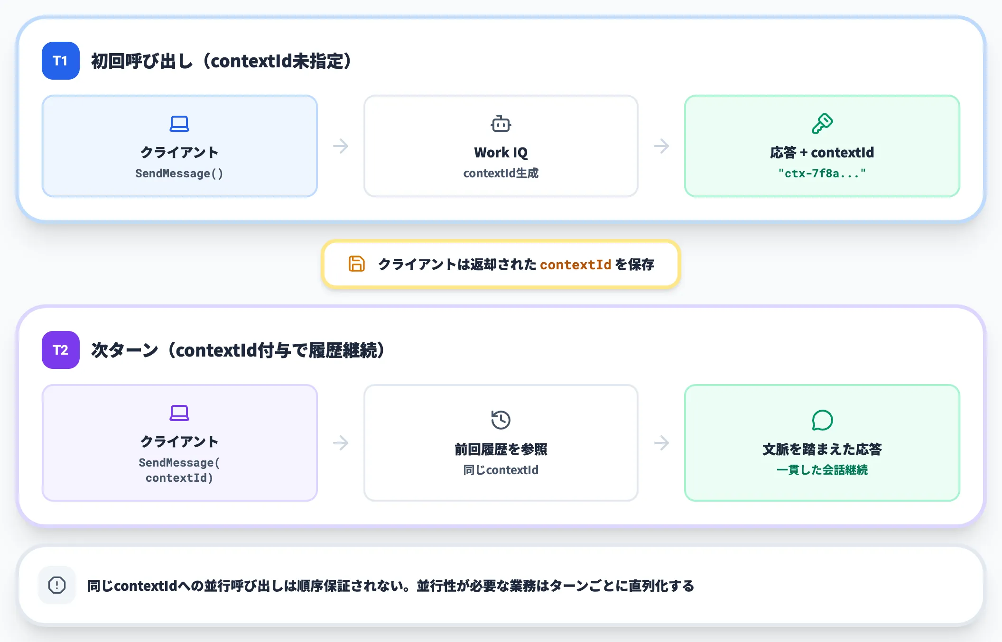This screenshot has height=642, width=1002.
Task: Click the contextId生成 subtitle
Action: point(501,174)
